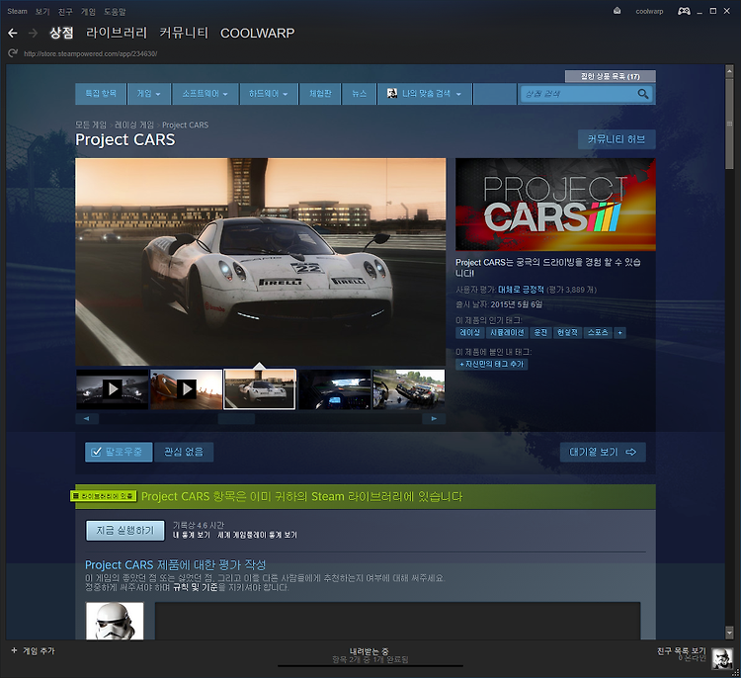This screenshot has height=678, width=741.
Task: Open the 보기 menu
Action: point(42,11)
